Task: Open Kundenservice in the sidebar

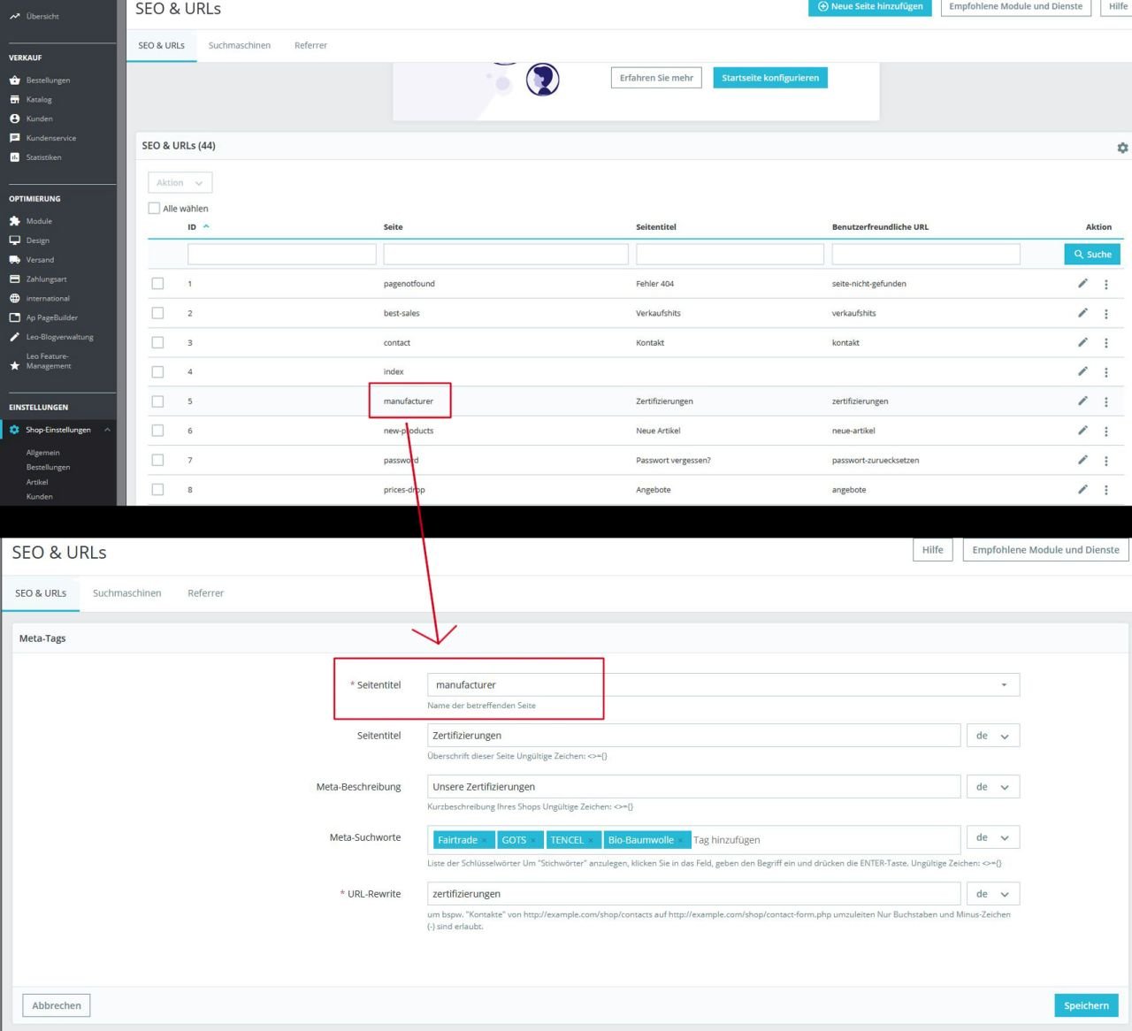Action: click(50, 138)
